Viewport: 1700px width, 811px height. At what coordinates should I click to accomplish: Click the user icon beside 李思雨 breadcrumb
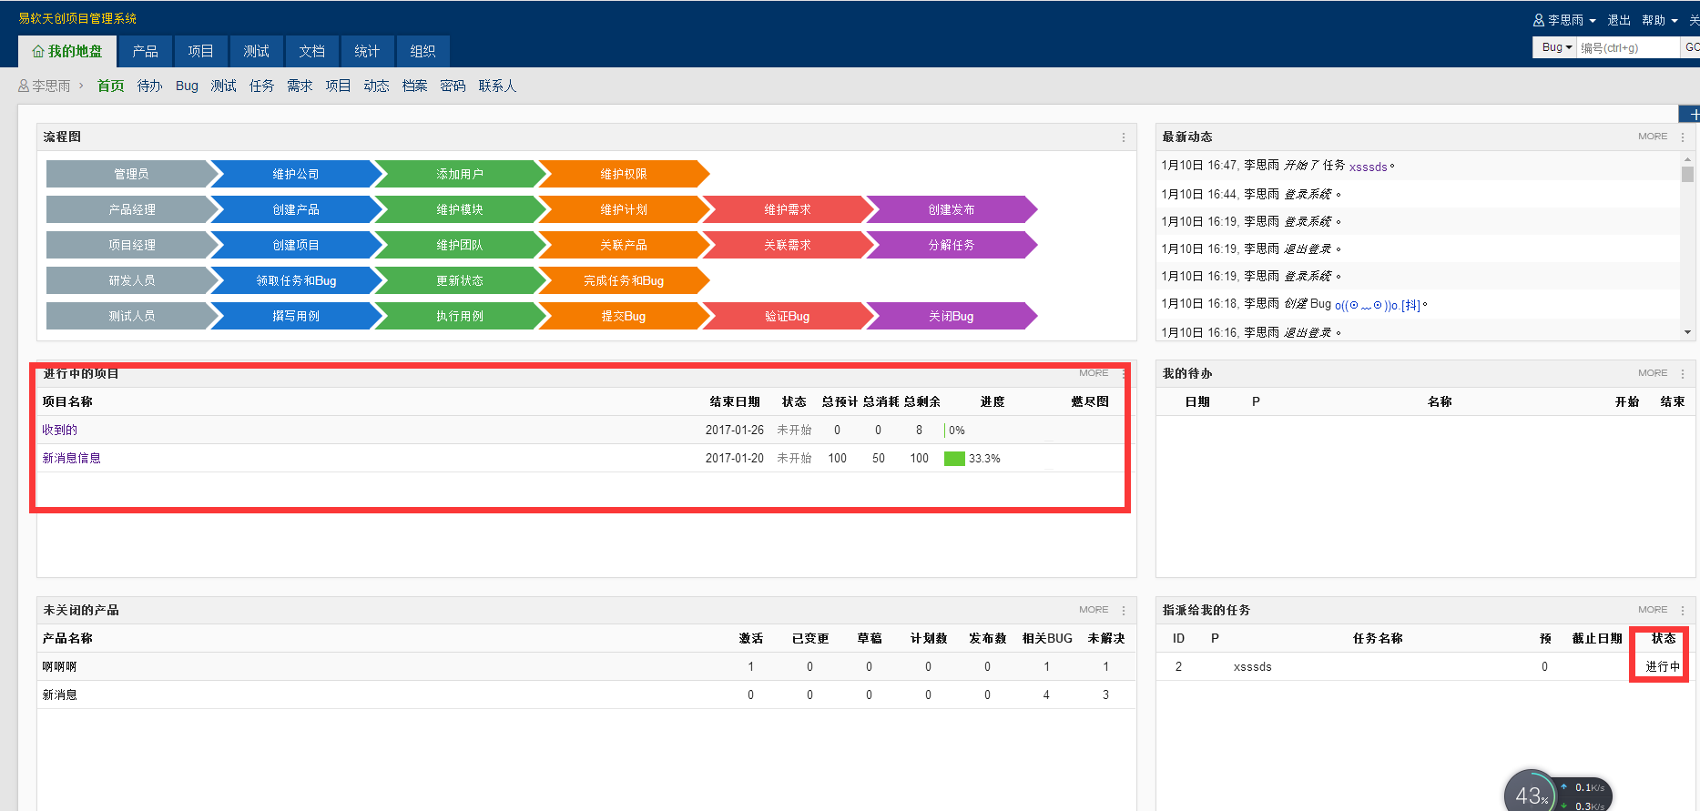click(24, 86)
